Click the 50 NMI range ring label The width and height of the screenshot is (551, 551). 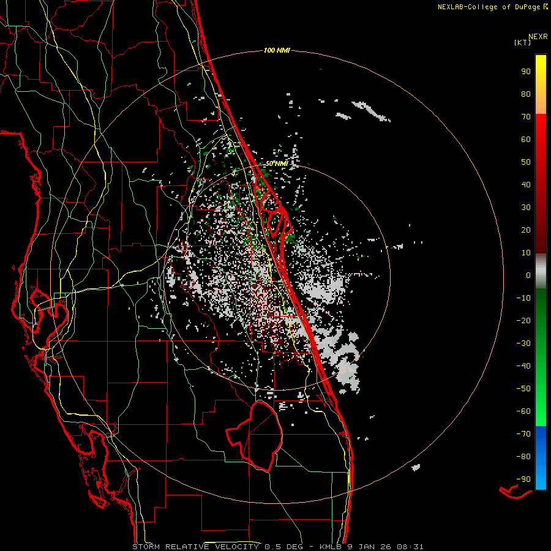pyautogui.click(x=277, y=163)
